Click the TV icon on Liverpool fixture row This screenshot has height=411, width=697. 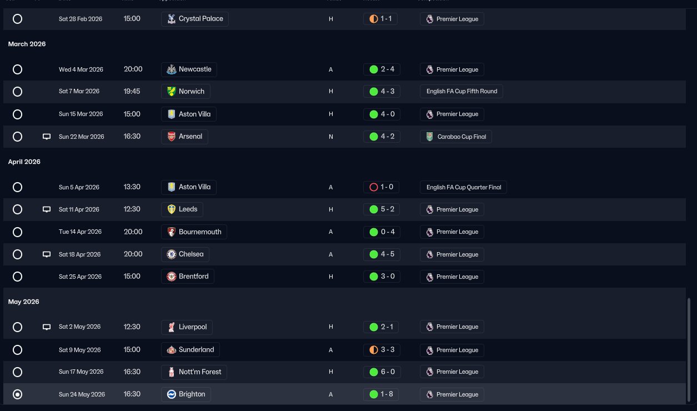[47, 327]
